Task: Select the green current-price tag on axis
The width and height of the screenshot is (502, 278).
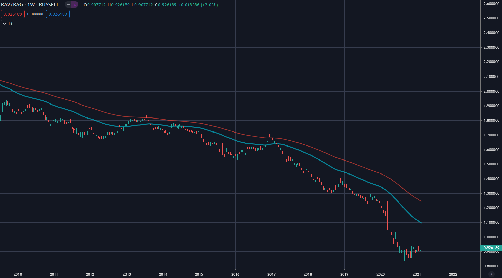Action: (491, 248)
